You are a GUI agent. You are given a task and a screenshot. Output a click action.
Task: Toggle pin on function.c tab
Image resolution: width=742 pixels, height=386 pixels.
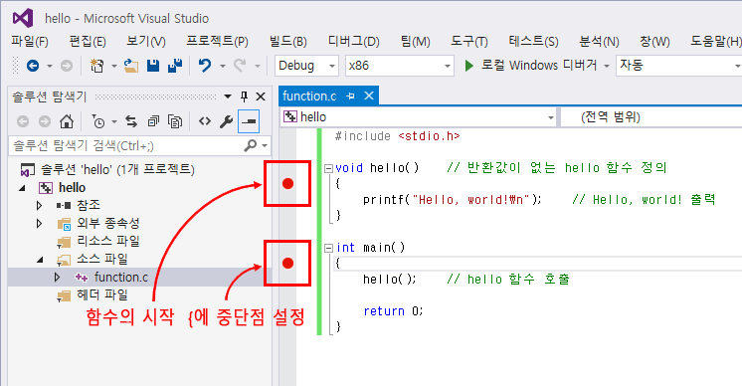tap(350, 96)
